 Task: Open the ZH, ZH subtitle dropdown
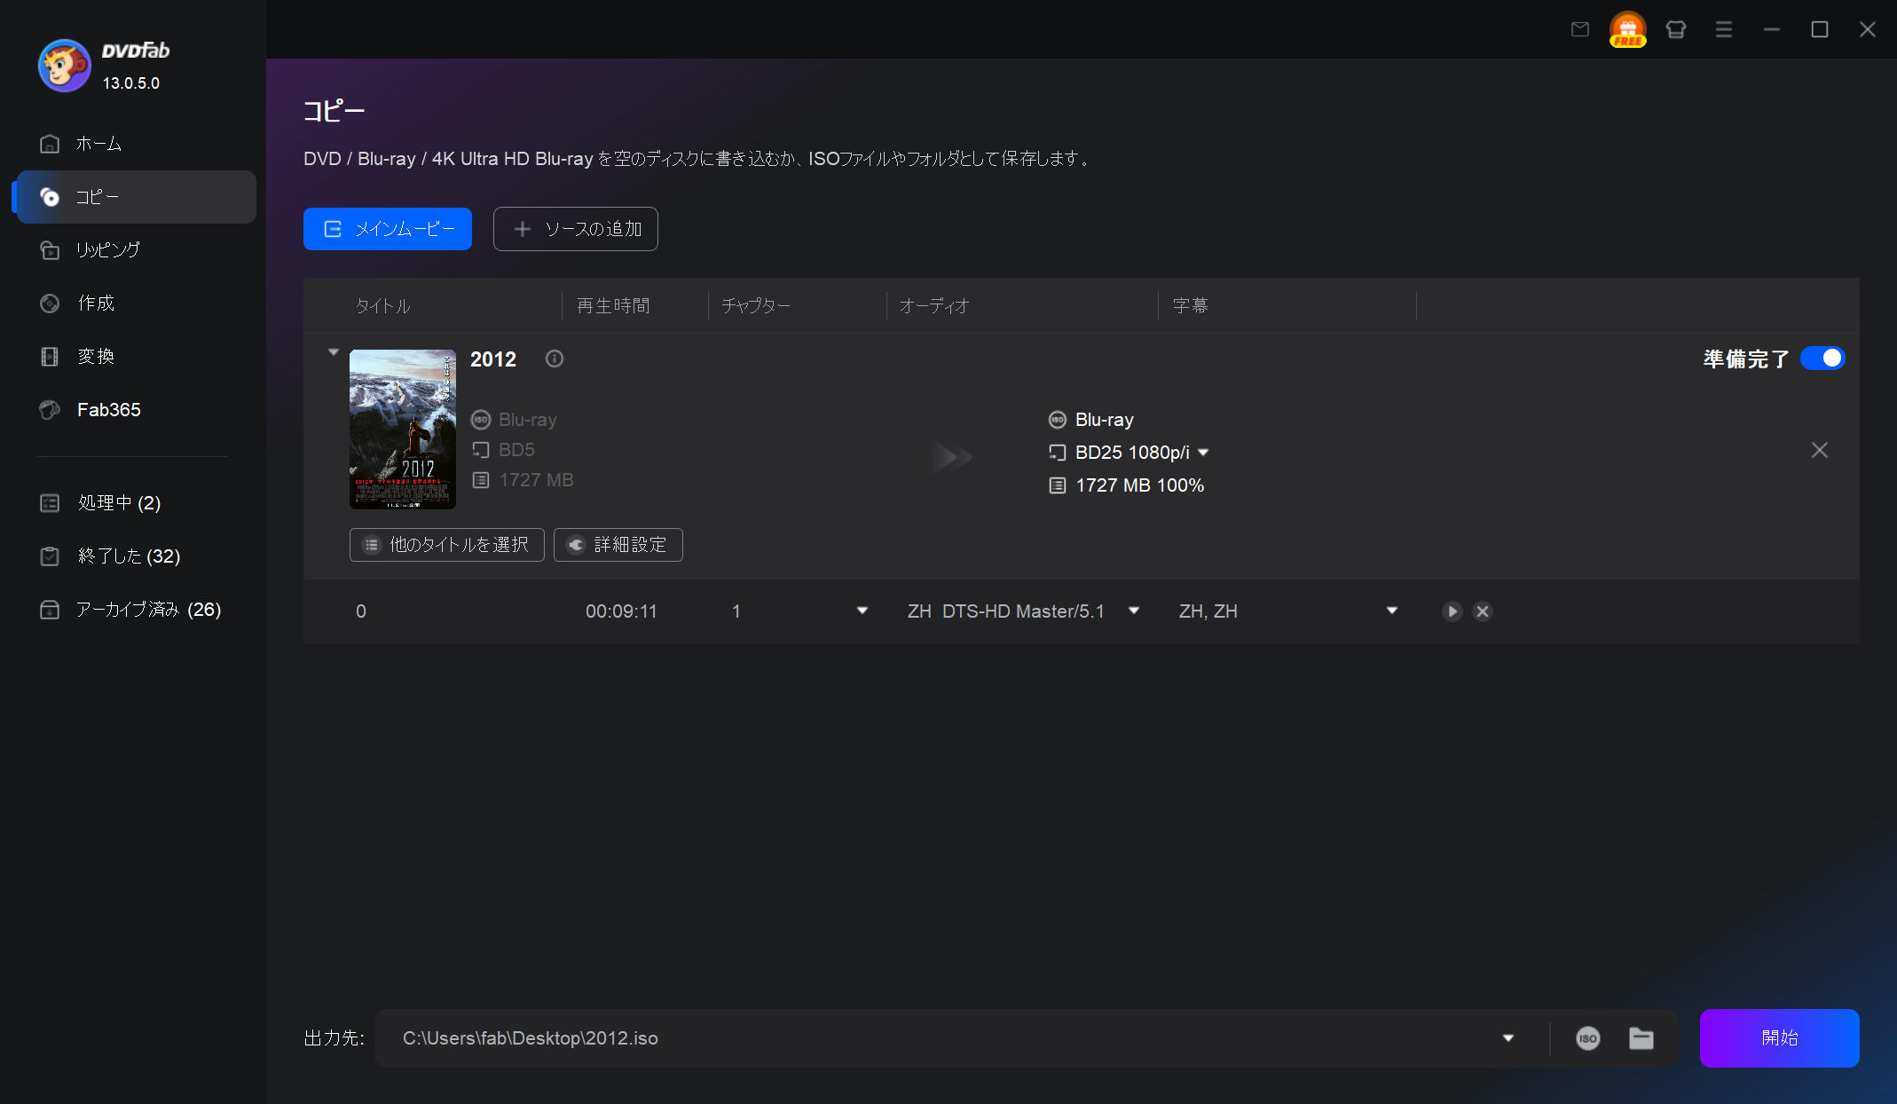(x=1391, y=611)
